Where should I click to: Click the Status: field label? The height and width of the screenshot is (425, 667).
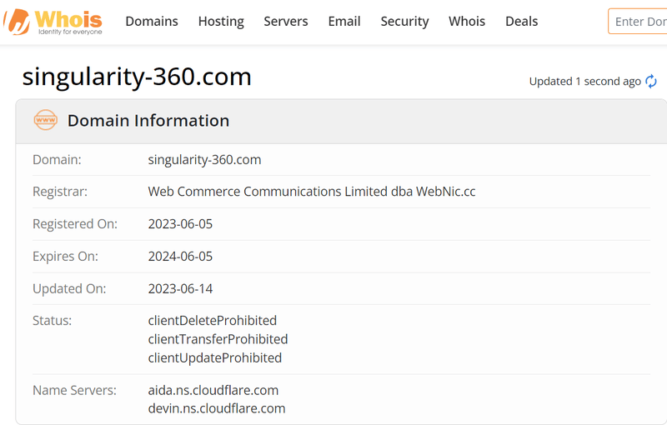click(53, 321)
